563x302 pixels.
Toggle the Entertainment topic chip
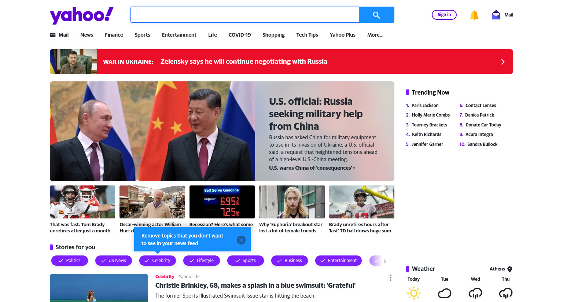pyautogui.click(x=338, y=261)
